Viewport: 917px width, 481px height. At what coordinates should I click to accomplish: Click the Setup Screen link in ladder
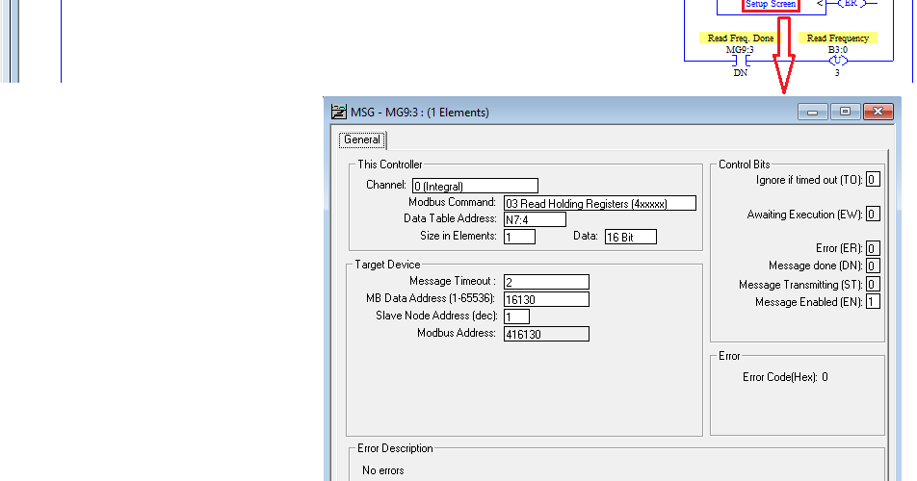[771, 4]
